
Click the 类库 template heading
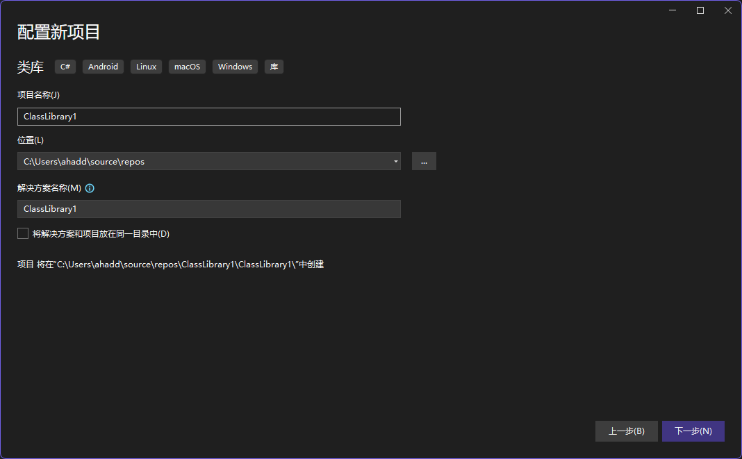(x=31, y=67)
